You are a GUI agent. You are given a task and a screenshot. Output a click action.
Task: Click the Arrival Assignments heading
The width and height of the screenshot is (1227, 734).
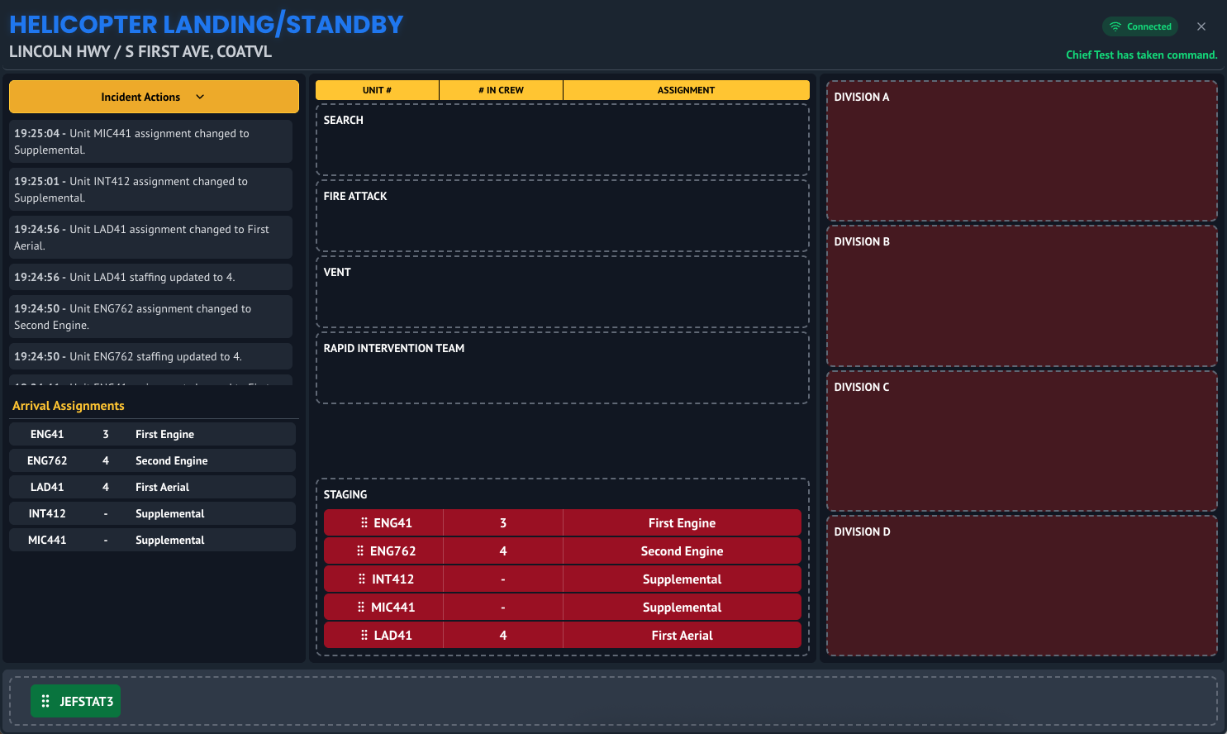pos(69,405)
